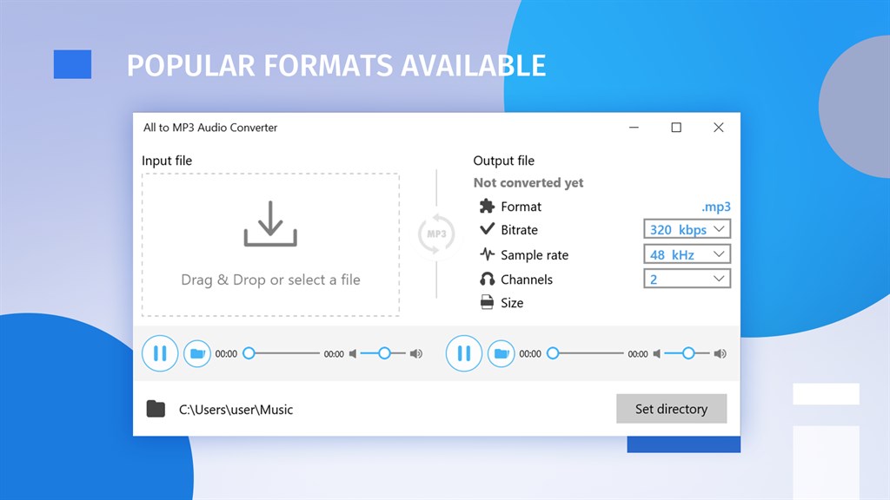
Task: Open the Bitrate 320 kbps dropdown
Action: [x=687, y=229]
